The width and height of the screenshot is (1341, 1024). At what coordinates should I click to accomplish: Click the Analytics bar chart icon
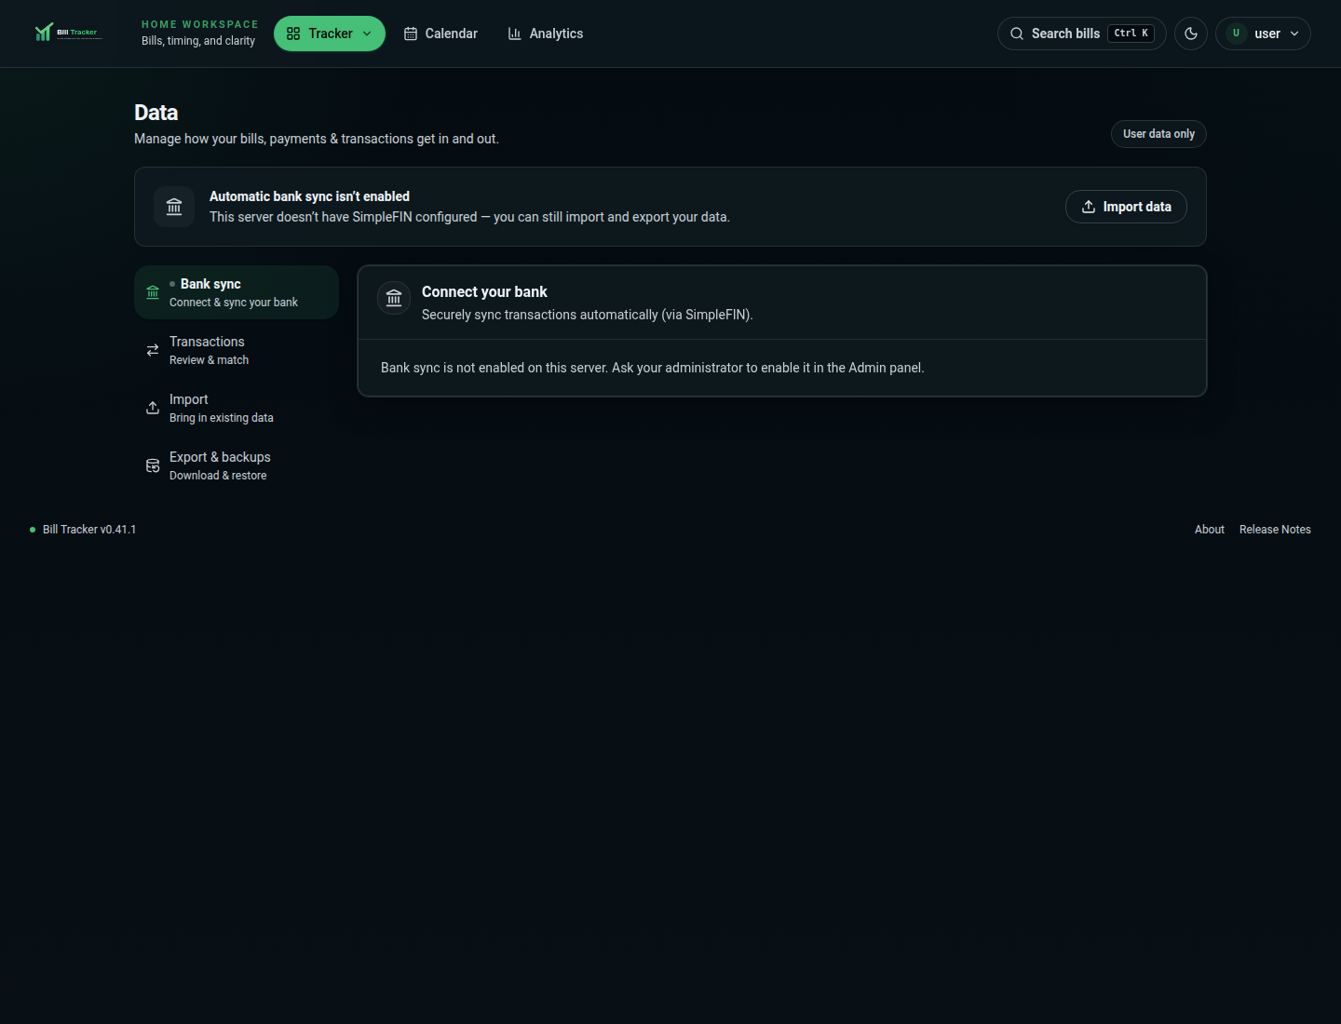click(515, 34)
